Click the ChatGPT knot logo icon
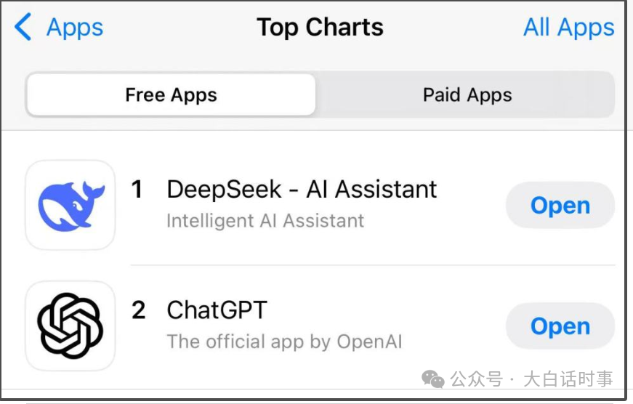The width and height of the screenshot is (633, 404). [70, 326]
